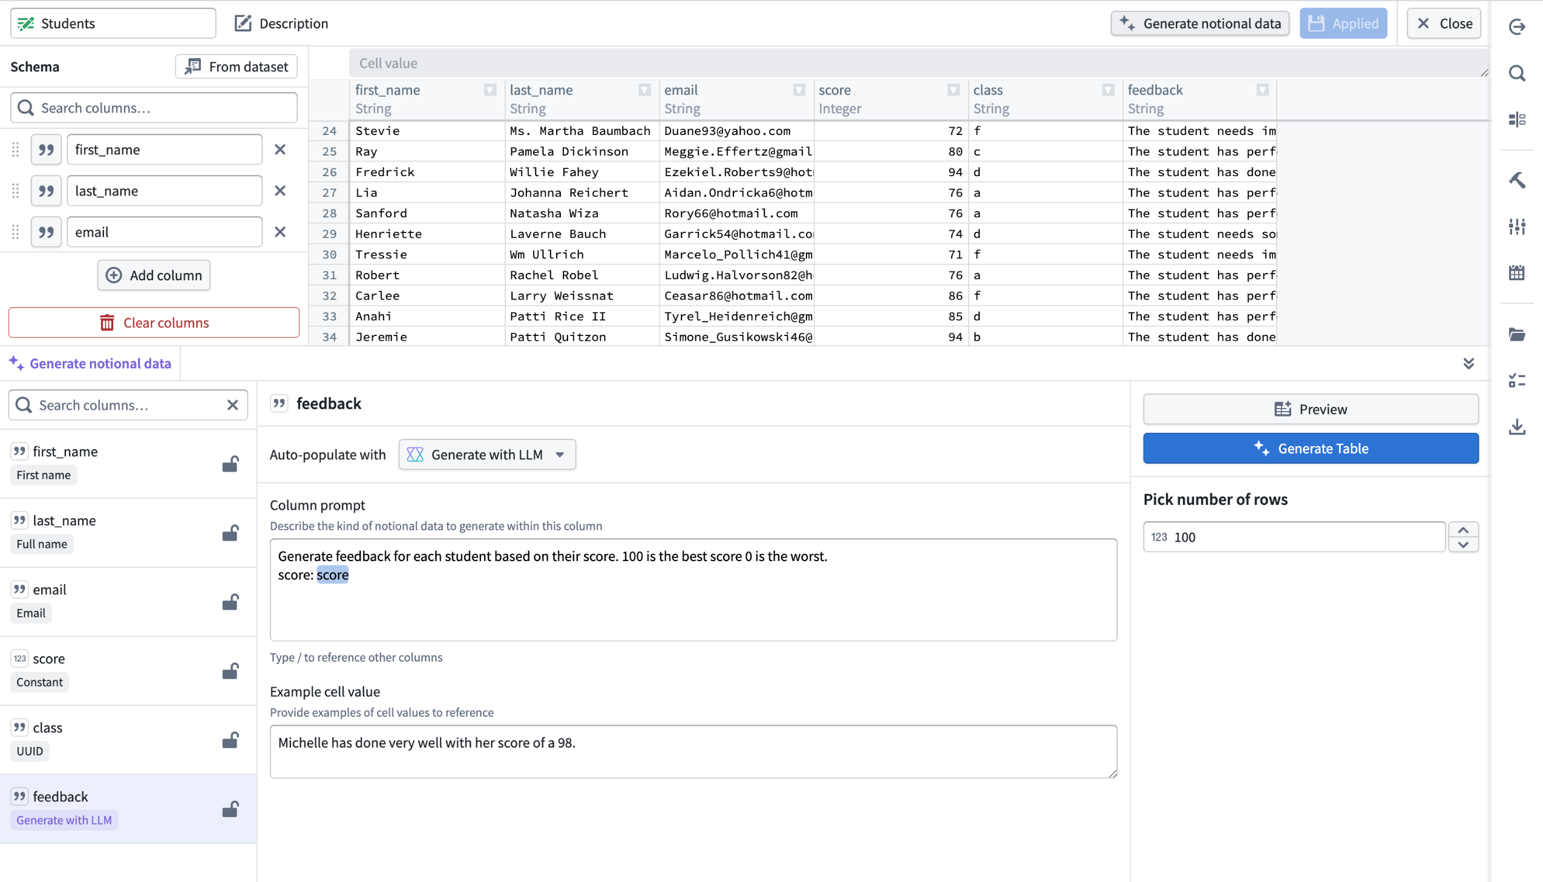The width and height of the screenshot is (1543, 882).
Task: Open the filter dropdown on the score column
Action: (x=952, y=90)
